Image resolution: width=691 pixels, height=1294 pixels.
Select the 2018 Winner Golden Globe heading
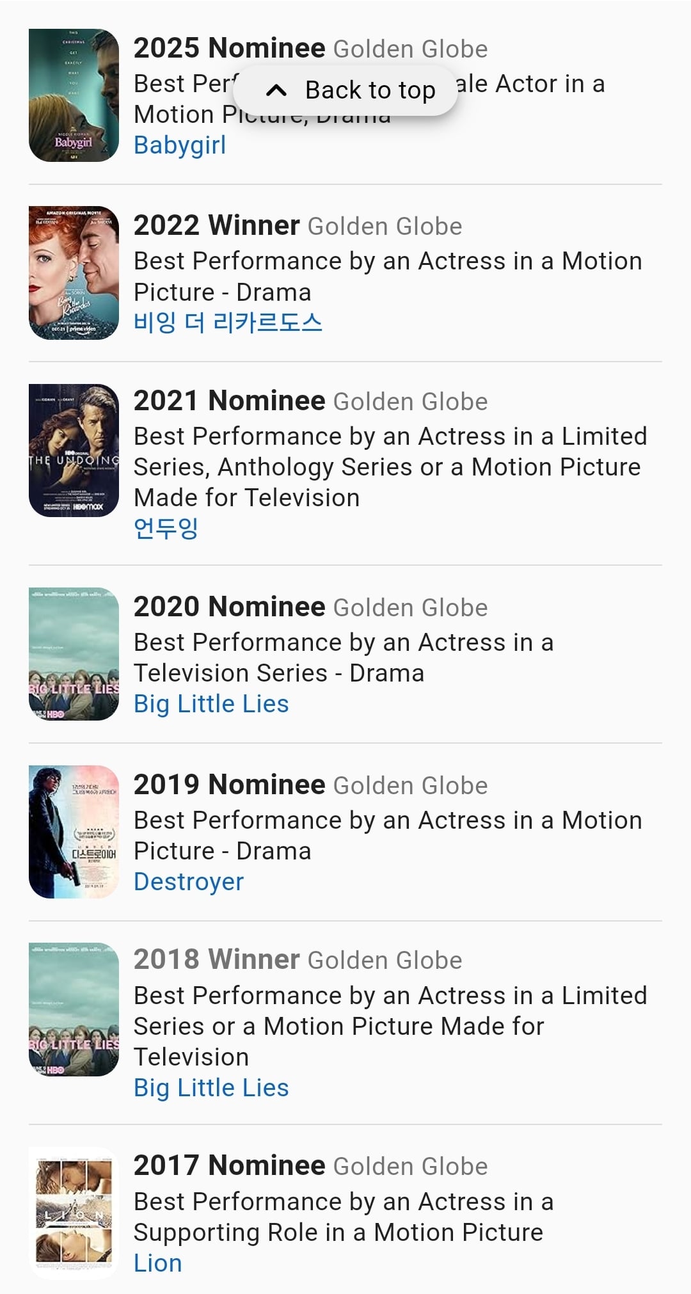pos(298,959)
